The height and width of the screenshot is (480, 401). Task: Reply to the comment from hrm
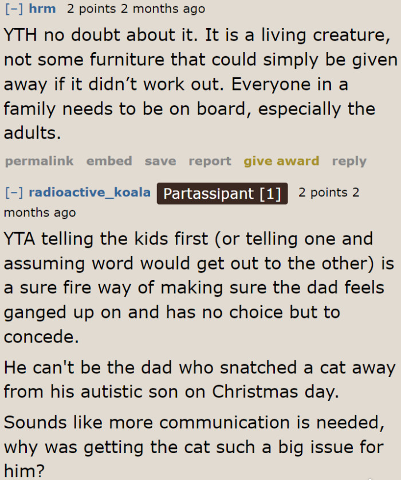(x=349, y=161)
